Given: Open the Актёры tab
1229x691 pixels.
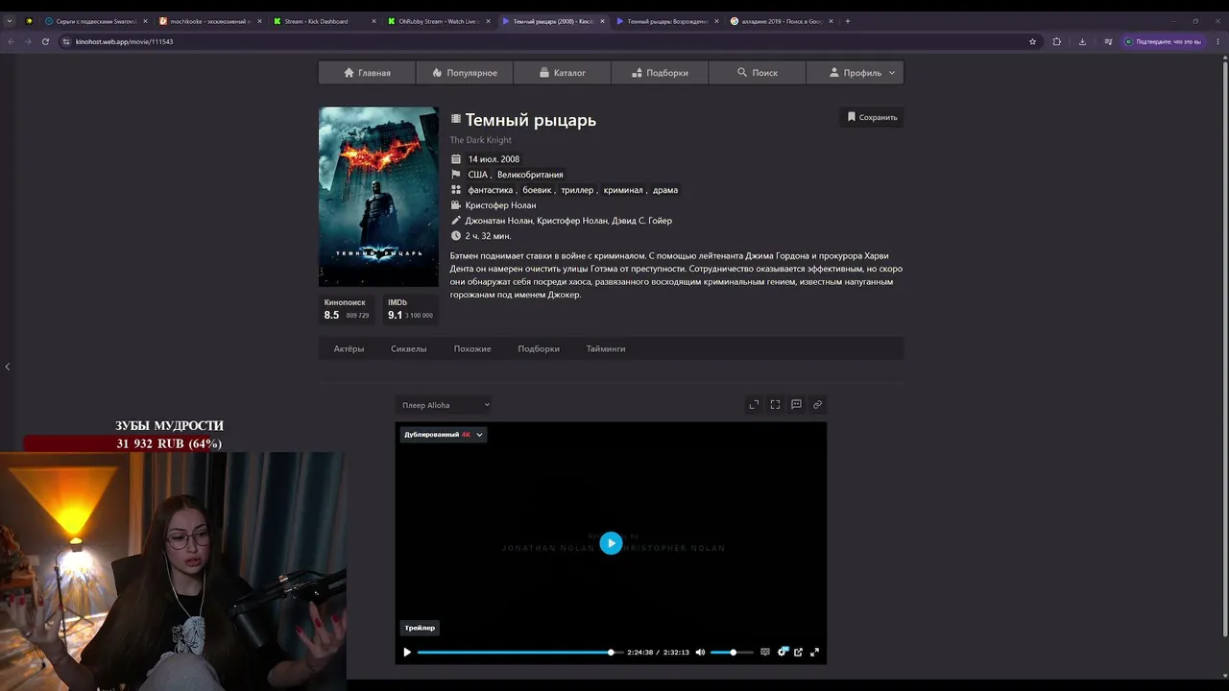Looking at the screenshot, I should (x=349, y=348).
